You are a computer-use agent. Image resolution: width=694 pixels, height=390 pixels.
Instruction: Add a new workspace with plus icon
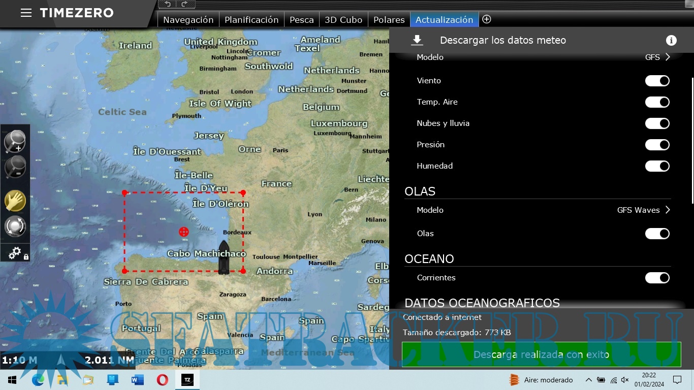point(486,19)
